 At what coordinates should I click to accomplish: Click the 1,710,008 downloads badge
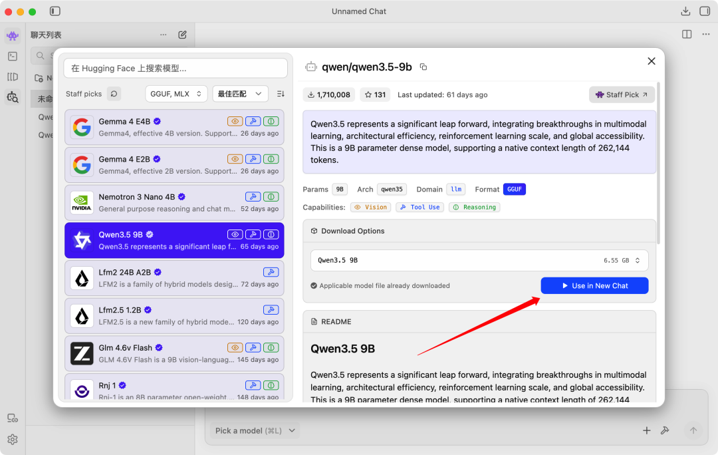(x=329, y=94)
